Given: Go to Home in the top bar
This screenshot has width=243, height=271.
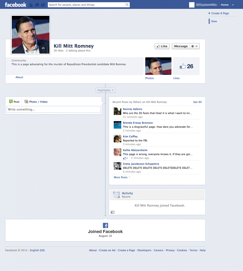Looking at the screenshot, I should (225, 5).
